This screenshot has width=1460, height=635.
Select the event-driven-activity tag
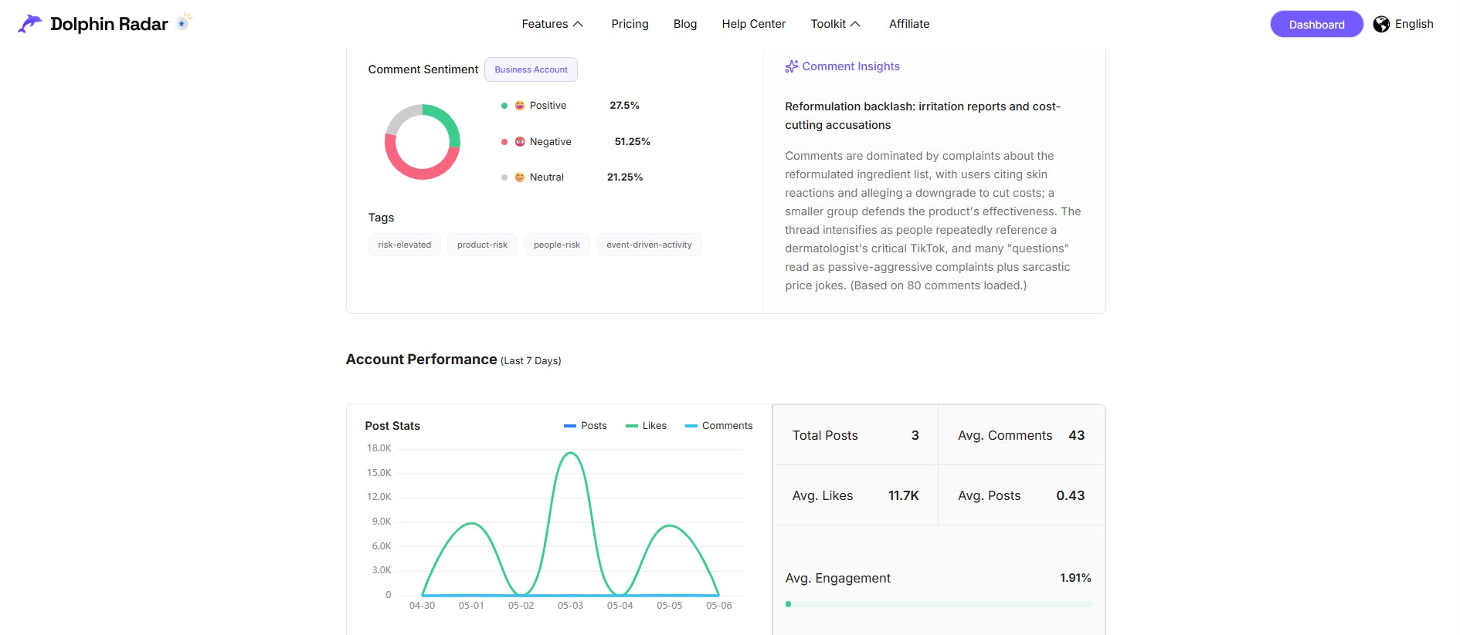[649, 245]
